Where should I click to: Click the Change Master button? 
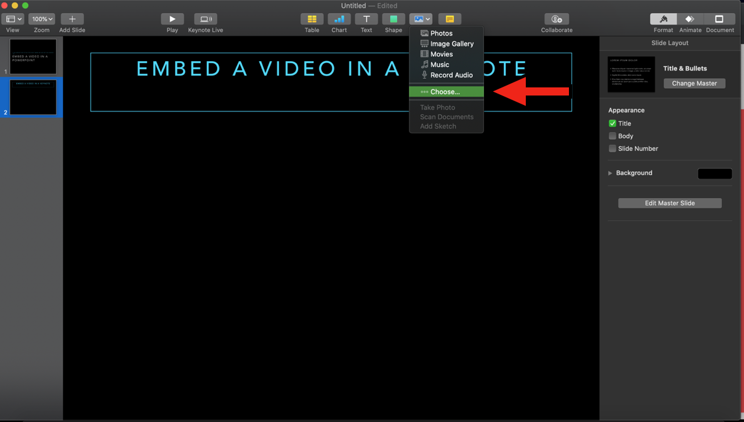694,83
